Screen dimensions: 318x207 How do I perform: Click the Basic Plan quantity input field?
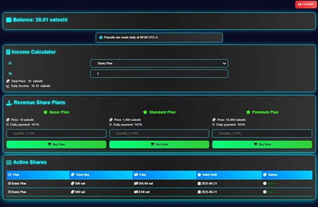coord(56,133)
